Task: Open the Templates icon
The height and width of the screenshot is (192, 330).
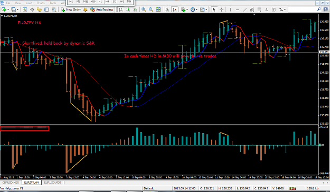Action: (202, 9)
